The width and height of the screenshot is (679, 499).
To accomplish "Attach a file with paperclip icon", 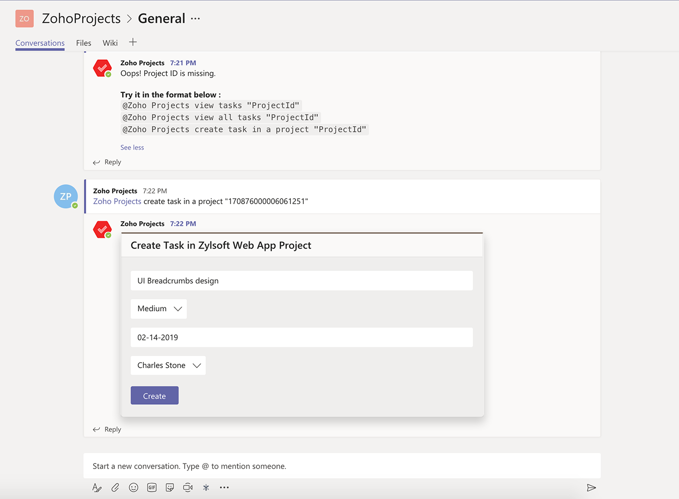I will click(115, 488).
